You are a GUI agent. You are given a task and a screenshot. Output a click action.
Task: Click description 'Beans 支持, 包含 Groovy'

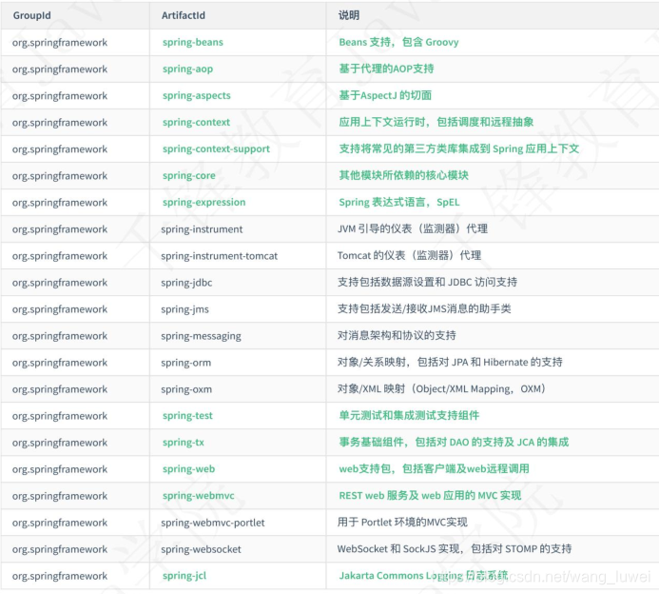(398, 42)
